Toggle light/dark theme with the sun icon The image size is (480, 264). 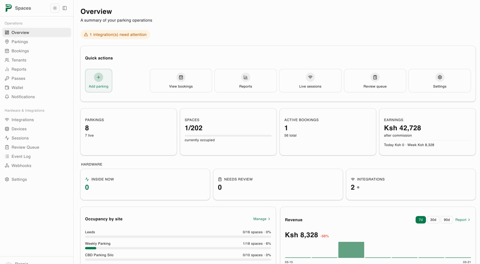click(x=55, y=8)
